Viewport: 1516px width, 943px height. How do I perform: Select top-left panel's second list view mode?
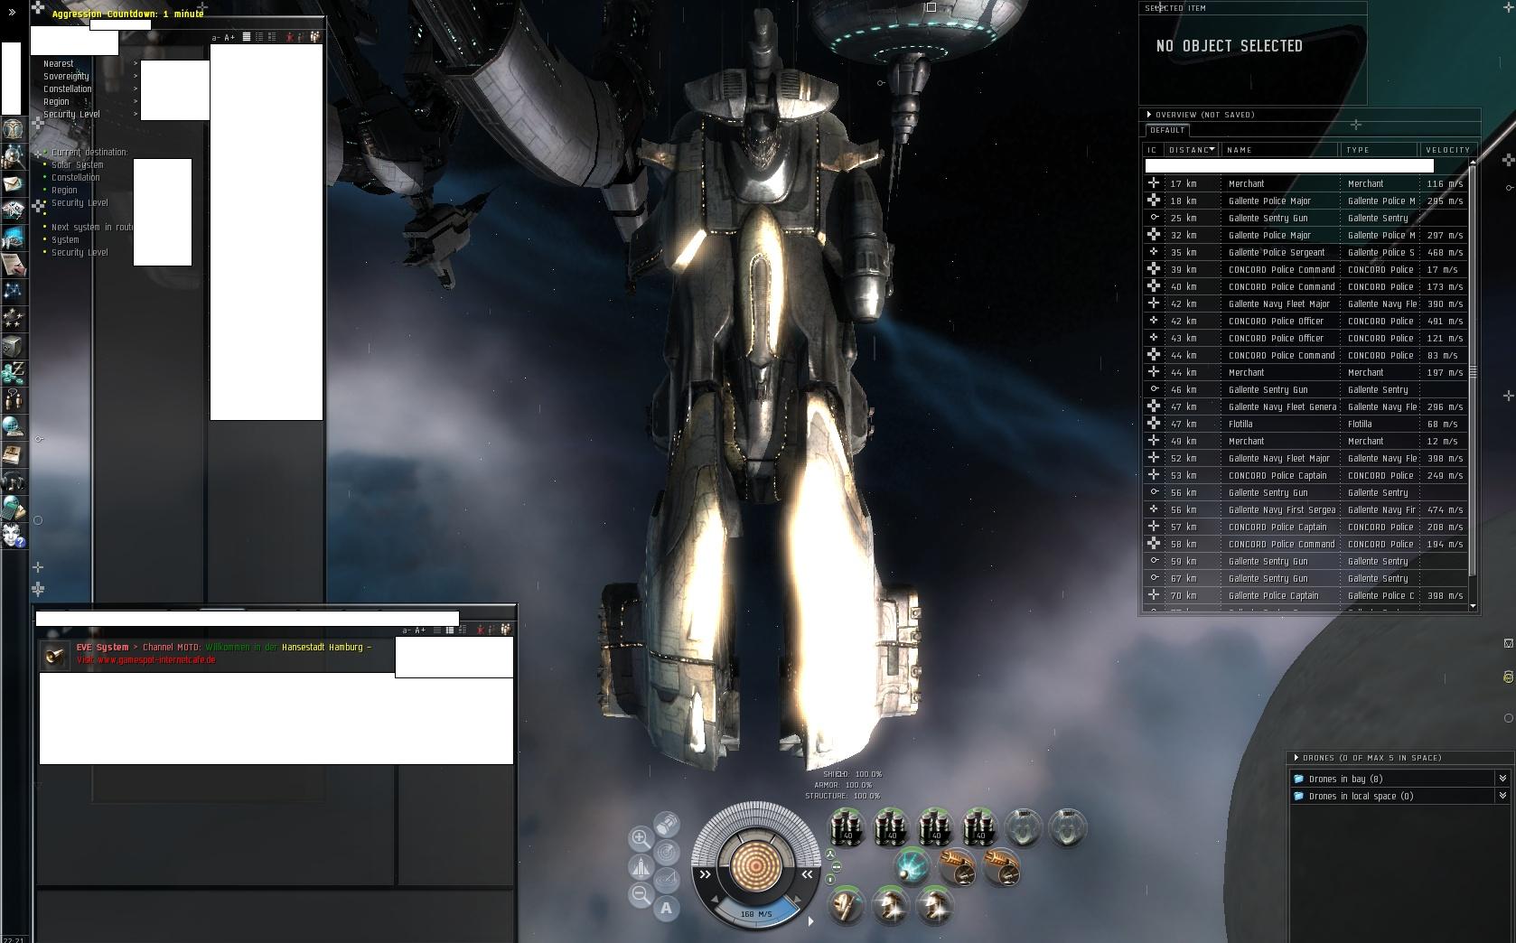tap(258, 37)
